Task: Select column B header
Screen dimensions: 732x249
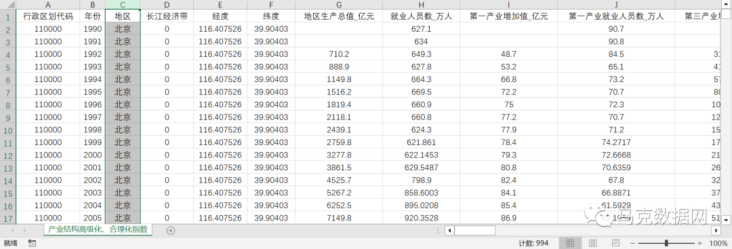Action: pyautogui.click(x=92, y=5)
